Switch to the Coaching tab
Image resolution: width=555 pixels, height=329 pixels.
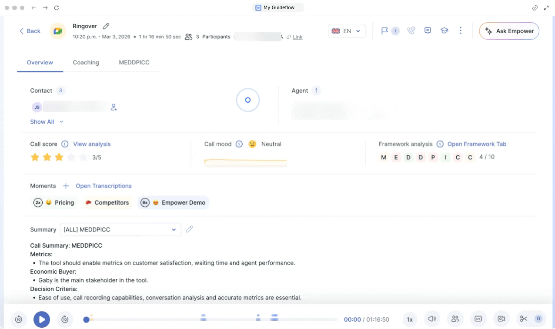point(86,62)
